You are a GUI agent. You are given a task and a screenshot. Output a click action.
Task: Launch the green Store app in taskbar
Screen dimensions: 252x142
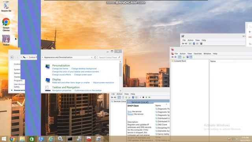click(31, 139)
